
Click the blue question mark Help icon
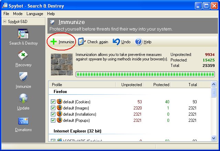pos(139,42)
